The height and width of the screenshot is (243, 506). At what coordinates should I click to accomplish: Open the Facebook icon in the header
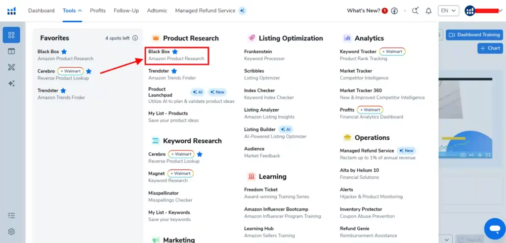(394, 11)
